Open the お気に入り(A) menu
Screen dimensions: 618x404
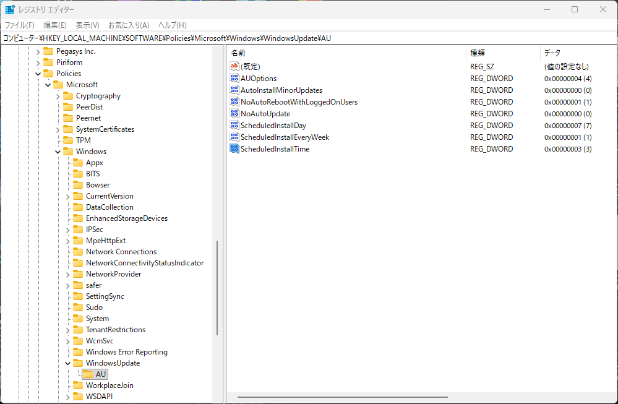coord(129,25)
